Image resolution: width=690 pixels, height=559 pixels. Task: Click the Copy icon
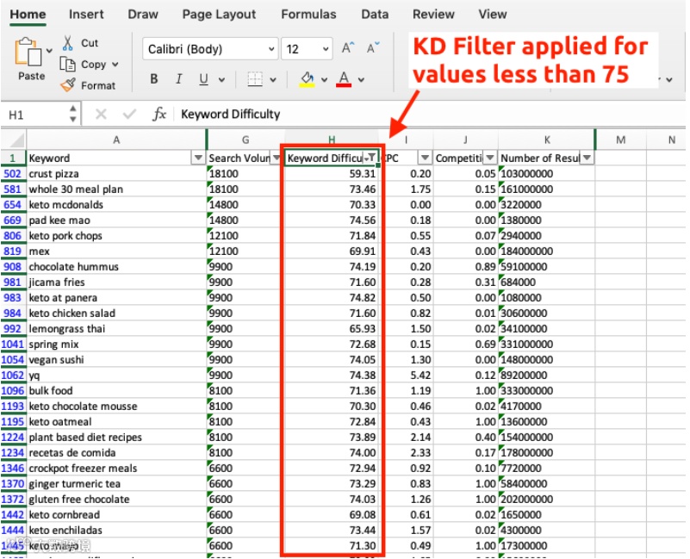[x=67, y=65]
